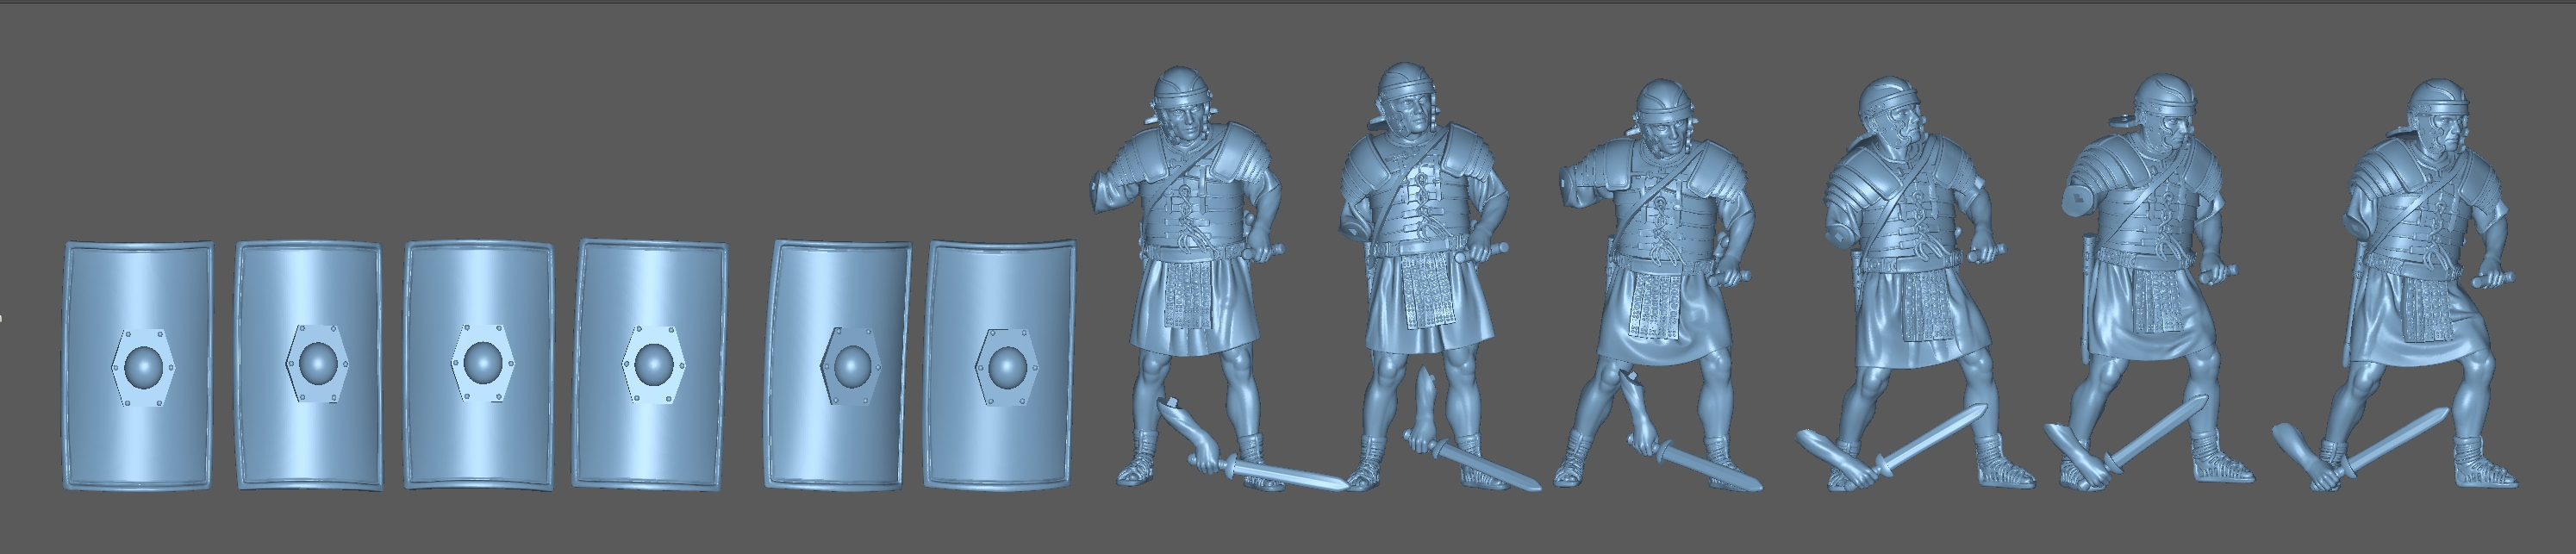Viewport: 2576px width, 554px height.
Task: Select the leftmost shield model
Action: click(138, 366)
